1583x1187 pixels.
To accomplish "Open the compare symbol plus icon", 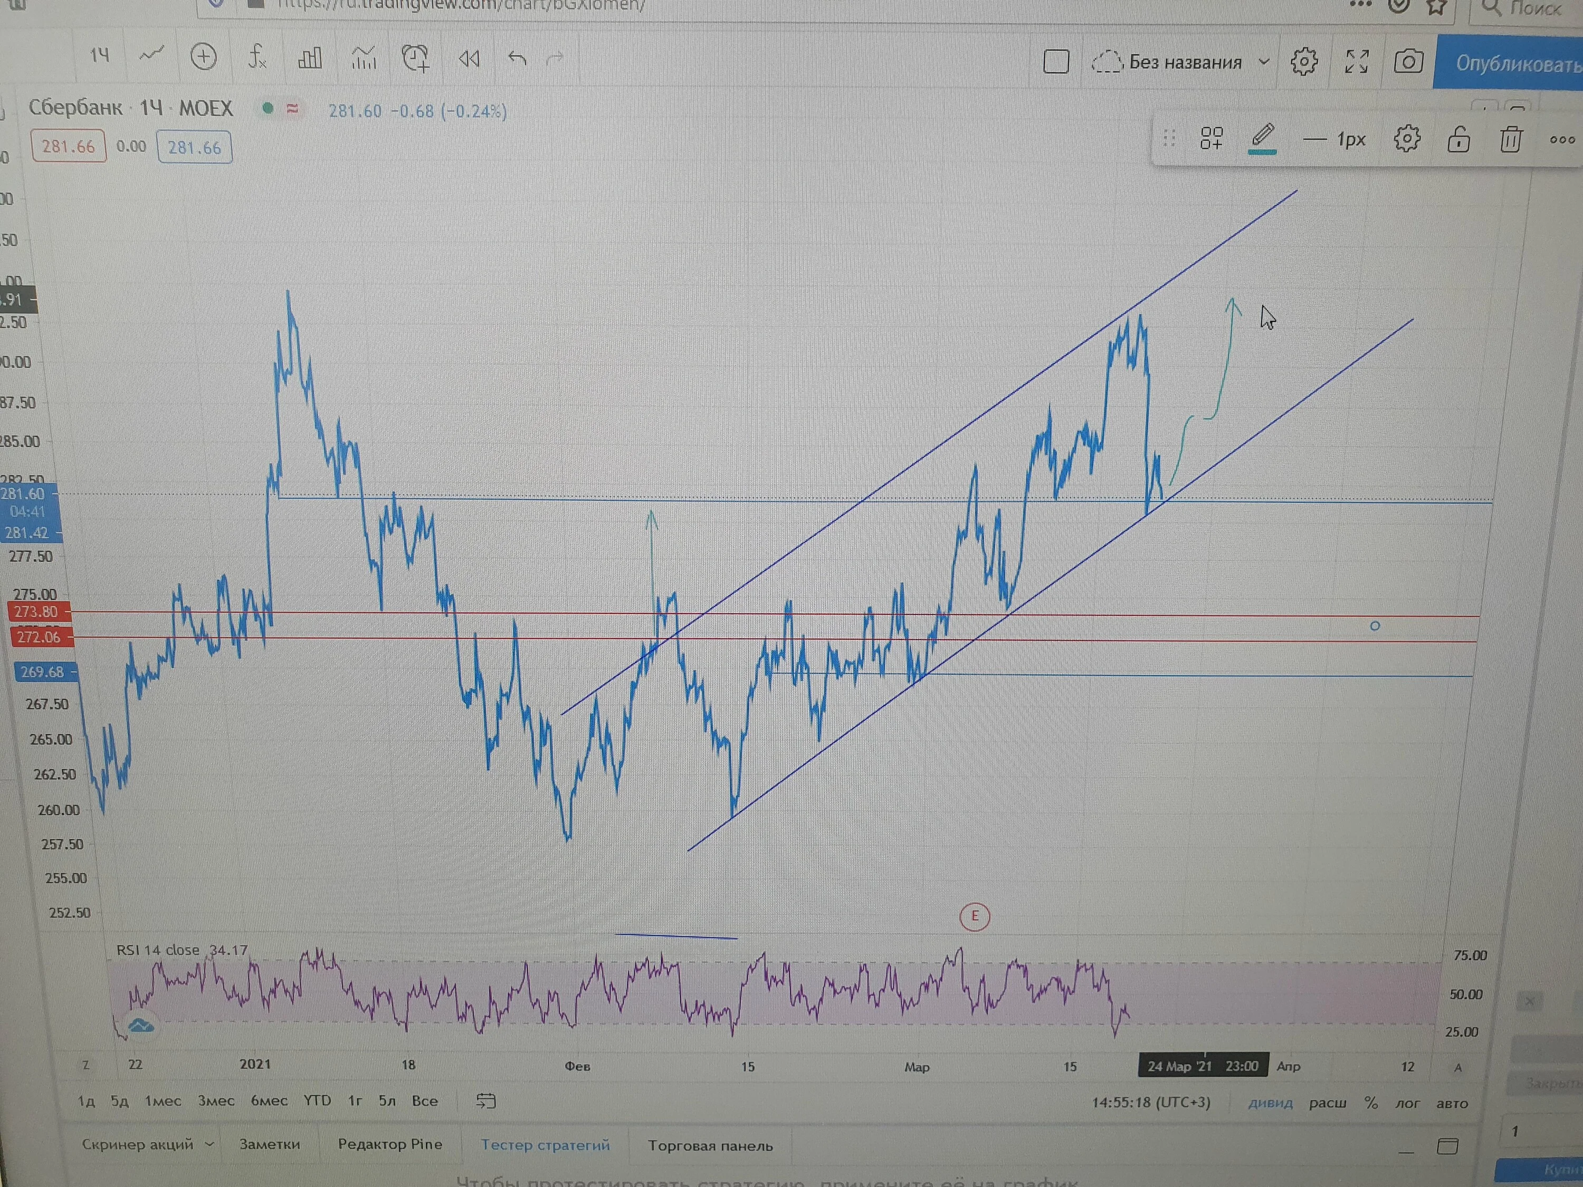I will (203, 56).
